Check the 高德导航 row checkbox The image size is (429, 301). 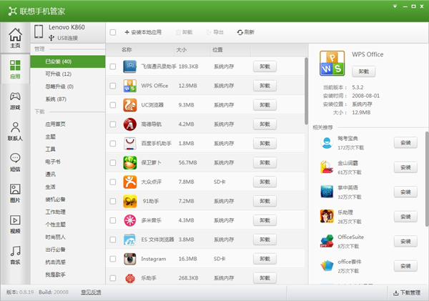click(x=113, y=124)
